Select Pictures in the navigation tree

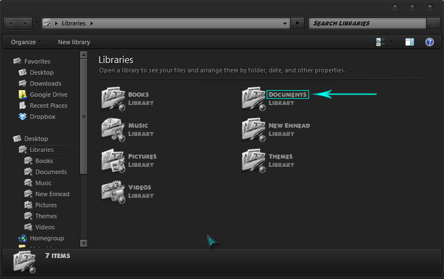pos(46,205)
